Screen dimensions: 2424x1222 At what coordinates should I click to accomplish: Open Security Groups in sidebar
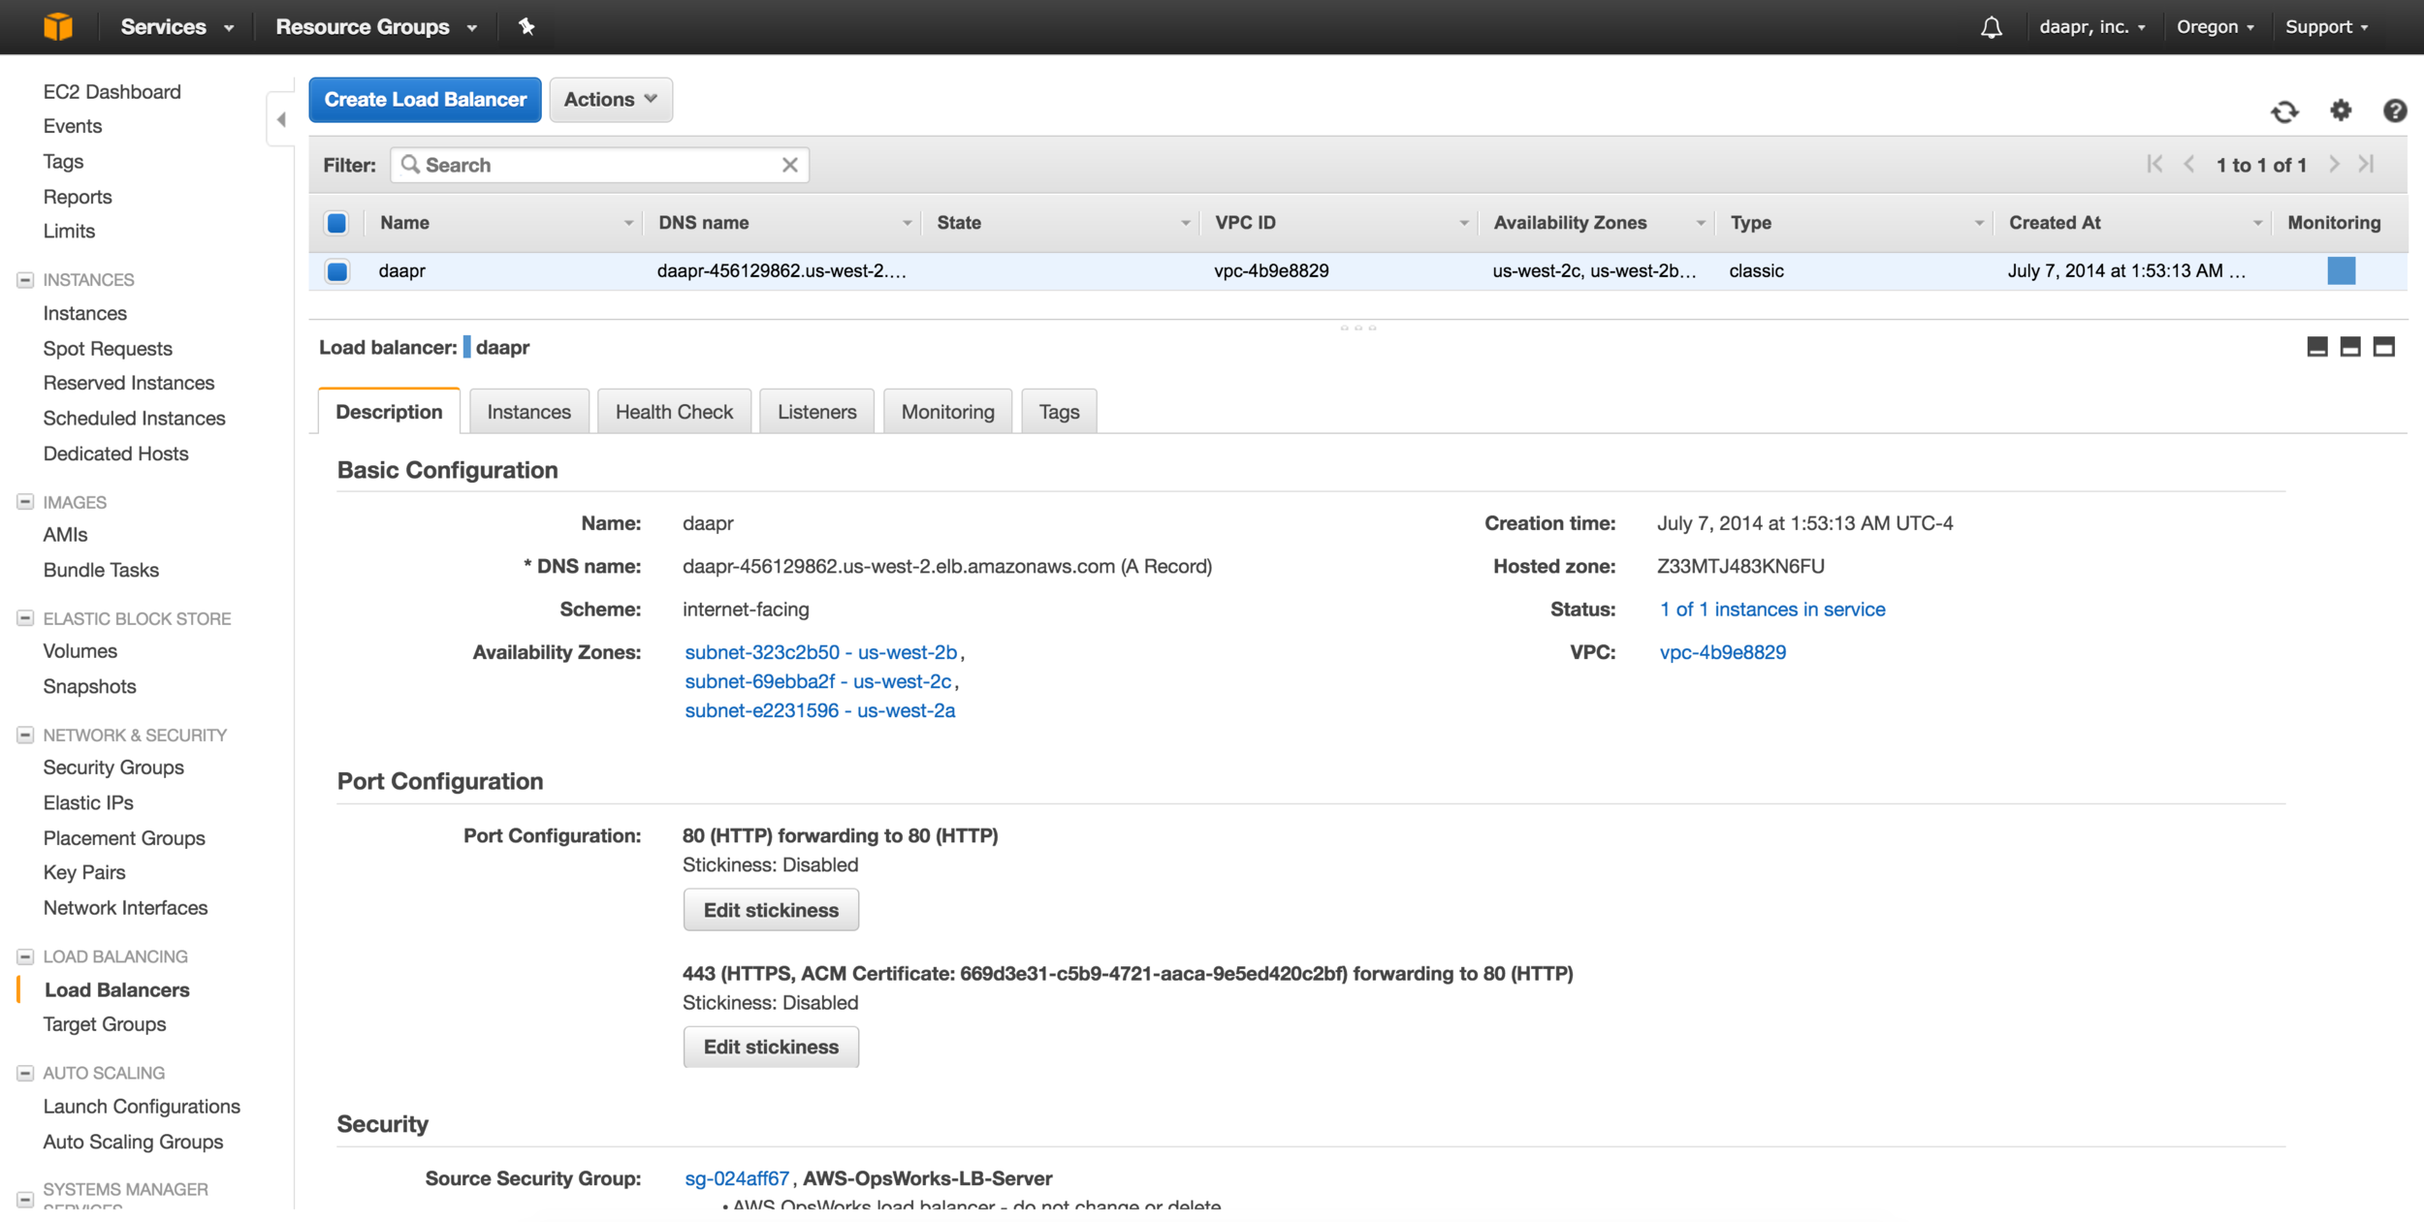click(x=113, y=768)
